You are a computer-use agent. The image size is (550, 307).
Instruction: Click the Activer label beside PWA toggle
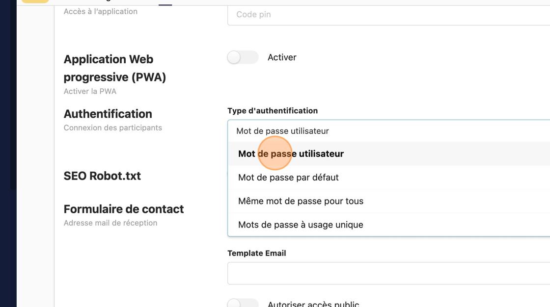coord(282,57)
